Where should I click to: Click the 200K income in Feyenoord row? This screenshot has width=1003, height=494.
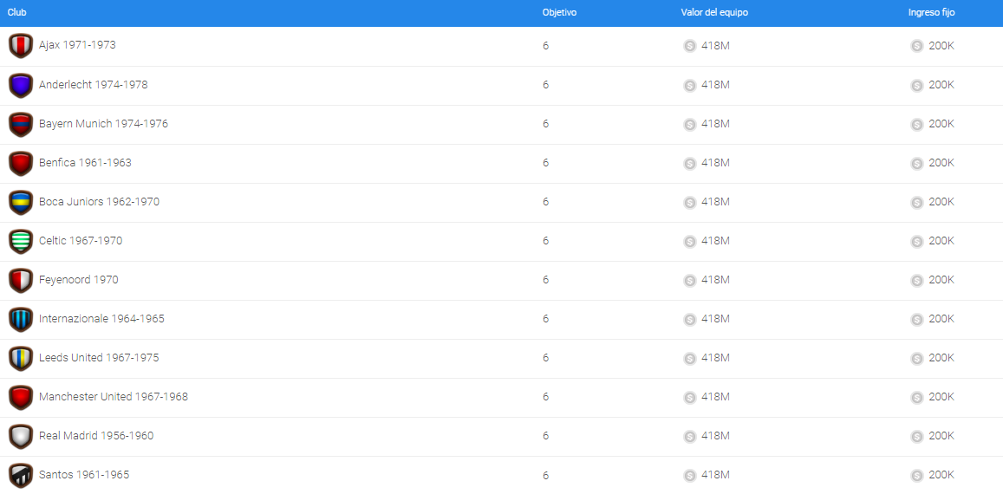pos(941,280)
